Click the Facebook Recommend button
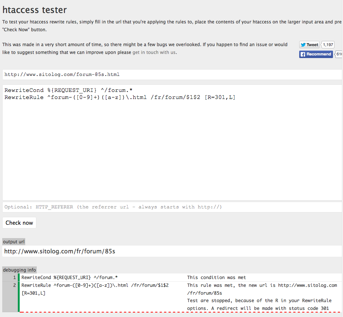 pos(316,54)
